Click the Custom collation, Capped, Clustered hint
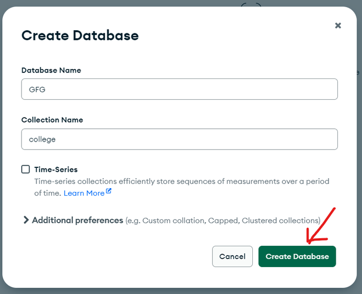Viewport: 362px width, 294px height. point(223,220)
